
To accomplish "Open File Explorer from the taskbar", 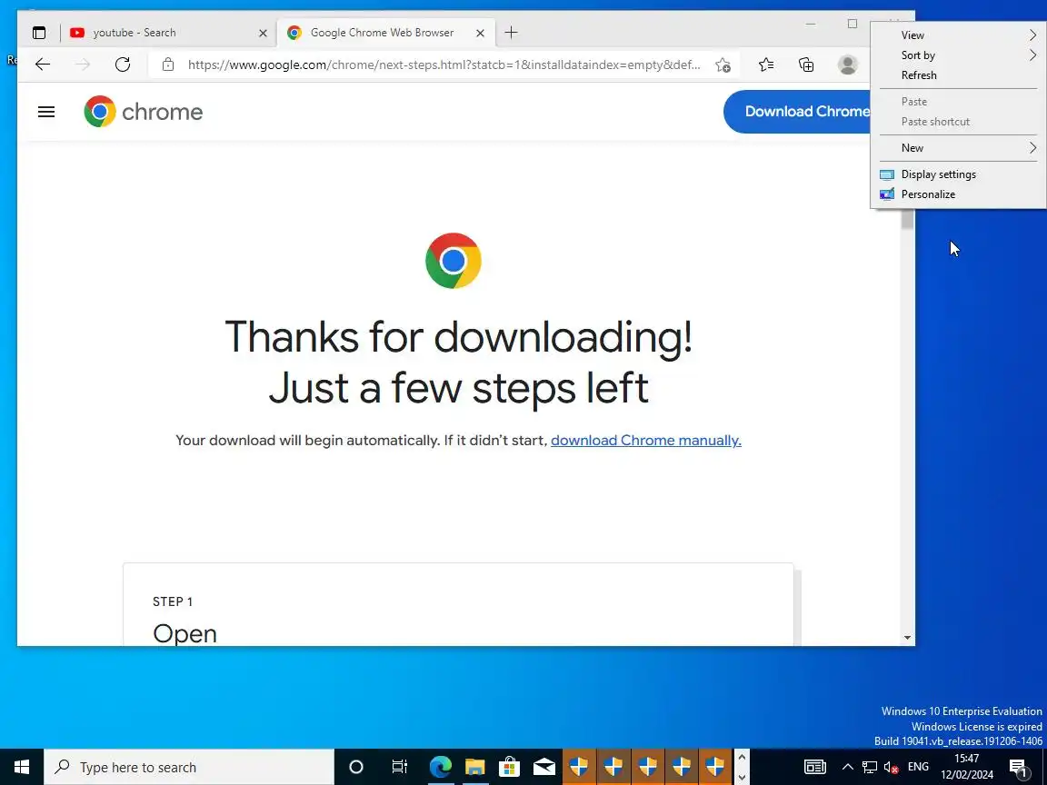I will (474, 767).
